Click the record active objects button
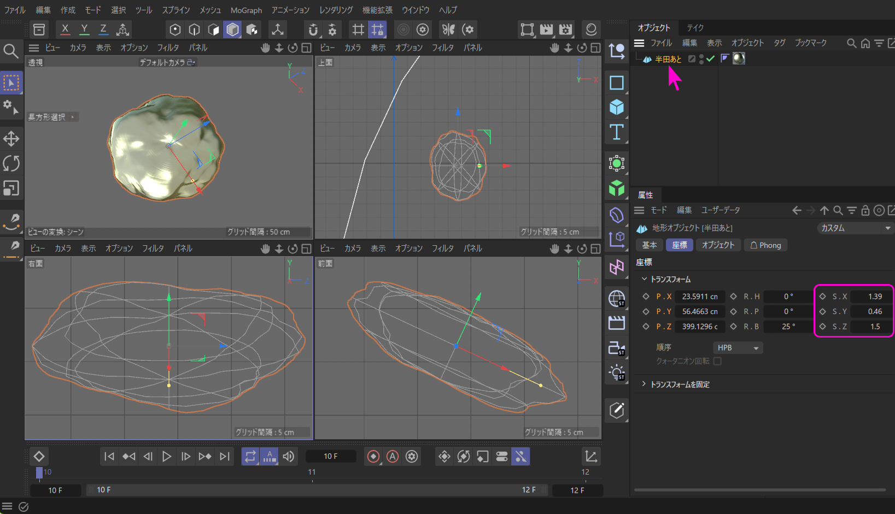The width and height of the screenshot is (895, 514). [373, 457]
